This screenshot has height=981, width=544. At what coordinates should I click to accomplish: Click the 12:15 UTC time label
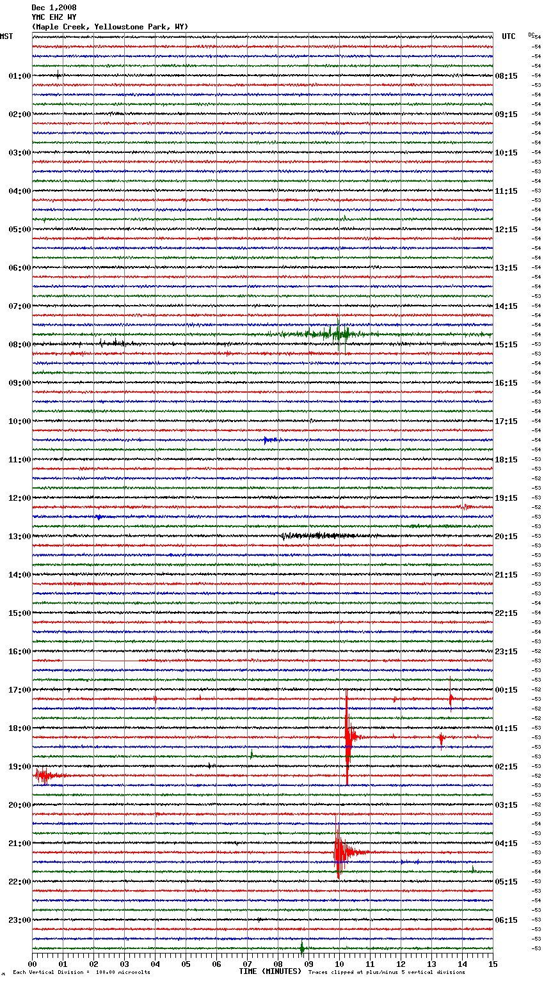coord(506,230)
